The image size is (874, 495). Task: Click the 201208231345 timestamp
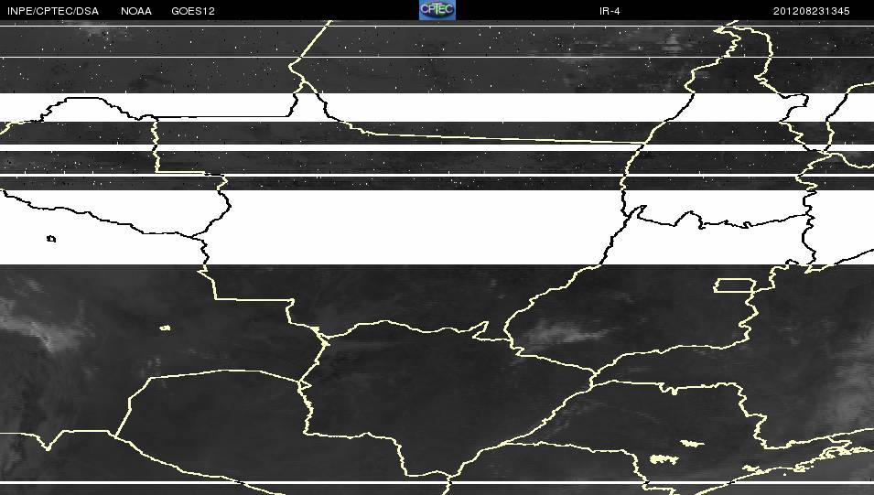[x=811, y=11]
